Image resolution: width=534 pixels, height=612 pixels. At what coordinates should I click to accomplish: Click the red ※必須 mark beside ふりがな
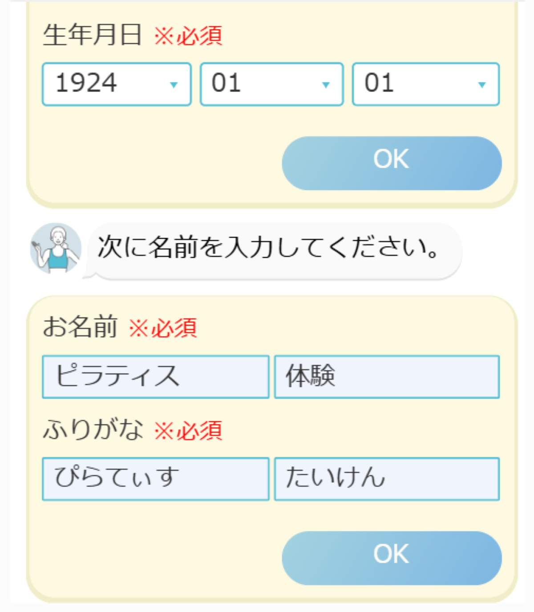(x=188, y=431)
